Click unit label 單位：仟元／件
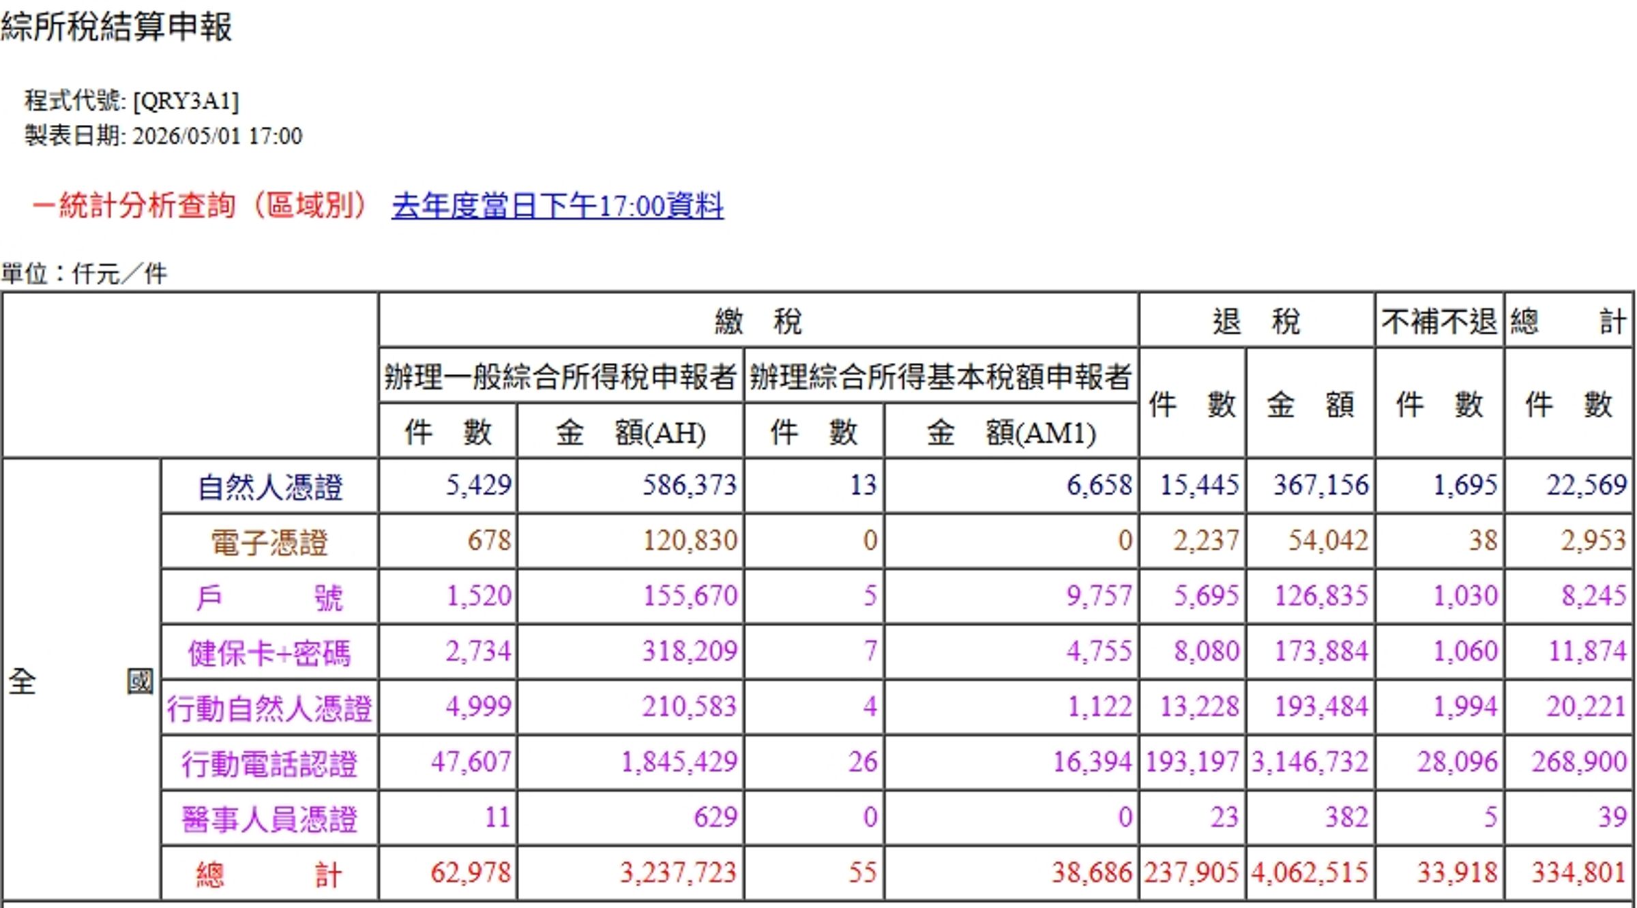Viewport: 1637px width, 908px height. [x=84, y=274]
